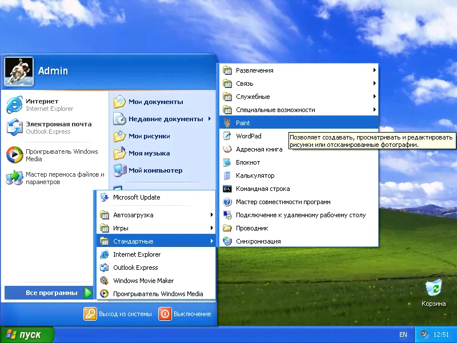Viewport: 457px width, 343px height.
Task: Launch WordPad from the accessories list
Action: [248, 136]
